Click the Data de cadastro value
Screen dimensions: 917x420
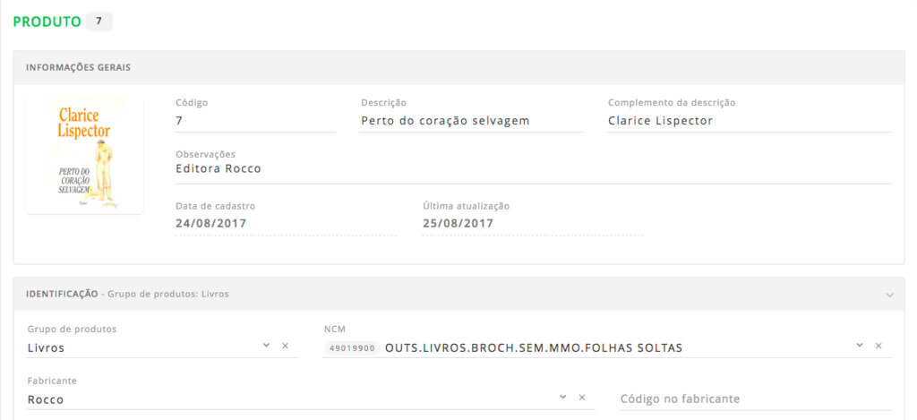pos(210,224)
